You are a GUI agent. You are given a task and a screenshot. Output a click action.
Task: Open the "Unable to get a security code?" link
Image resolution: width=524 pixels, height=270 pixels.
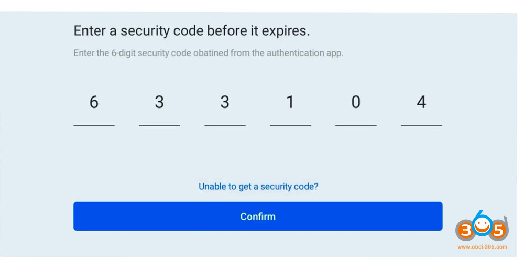(x=258, y=187)
